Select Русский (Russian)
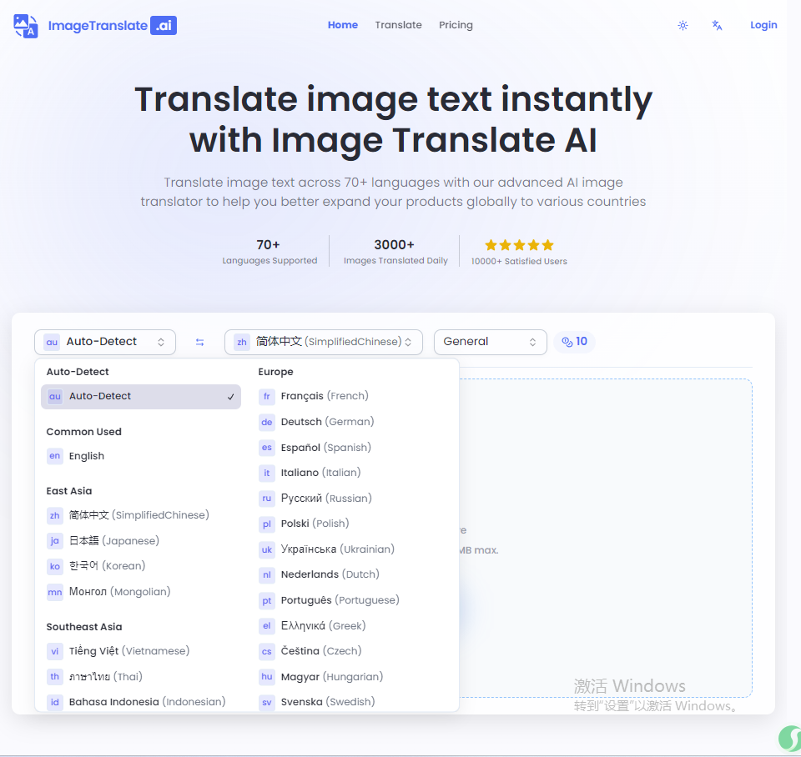The height and width of the screenshot is (757, 801). (x=352, y=499)
